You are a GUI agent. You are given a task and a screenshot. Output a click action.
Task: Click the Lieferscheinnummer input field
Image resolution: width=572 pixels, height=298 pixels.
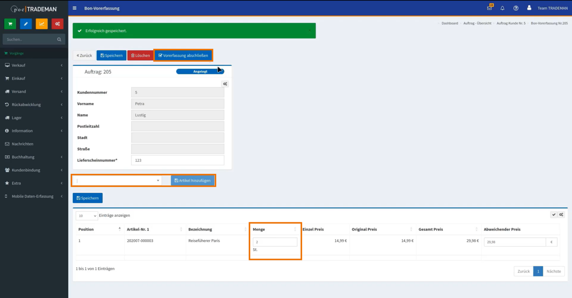(x=177, y=160)
